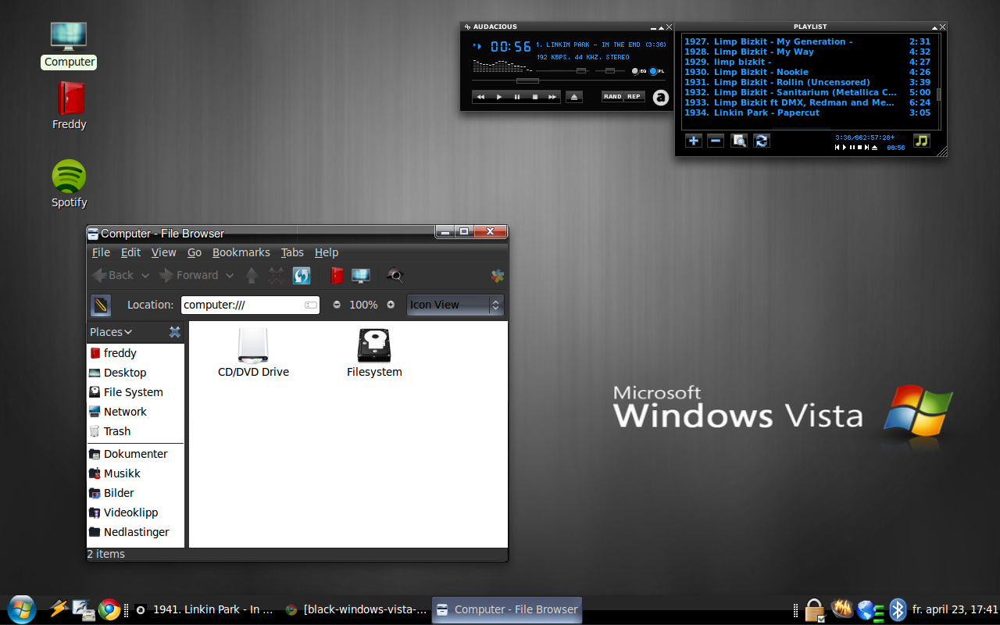
Task: Click eject button to open files
Action: pyautogui.click(x=574, y=97)
